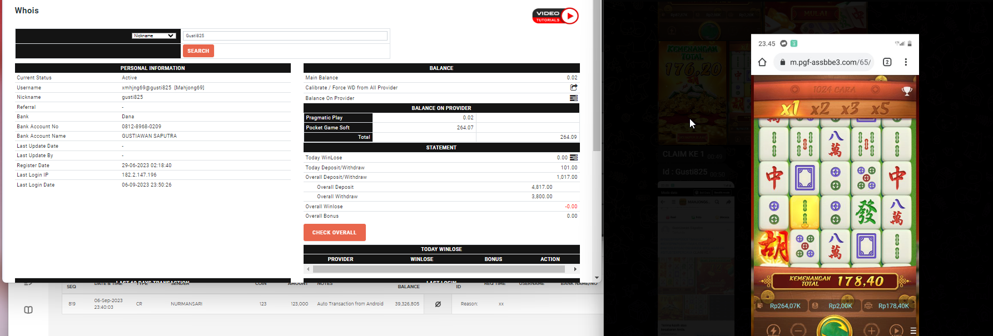Screen dimensions: 993x336
Task: Click the Last Login IP 182.2.147.196
Action: click(x=140, y=175)
